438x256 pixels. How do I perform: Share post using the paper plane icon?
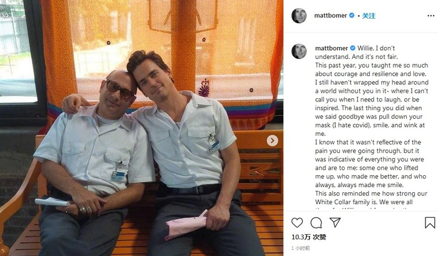point(335,222)
